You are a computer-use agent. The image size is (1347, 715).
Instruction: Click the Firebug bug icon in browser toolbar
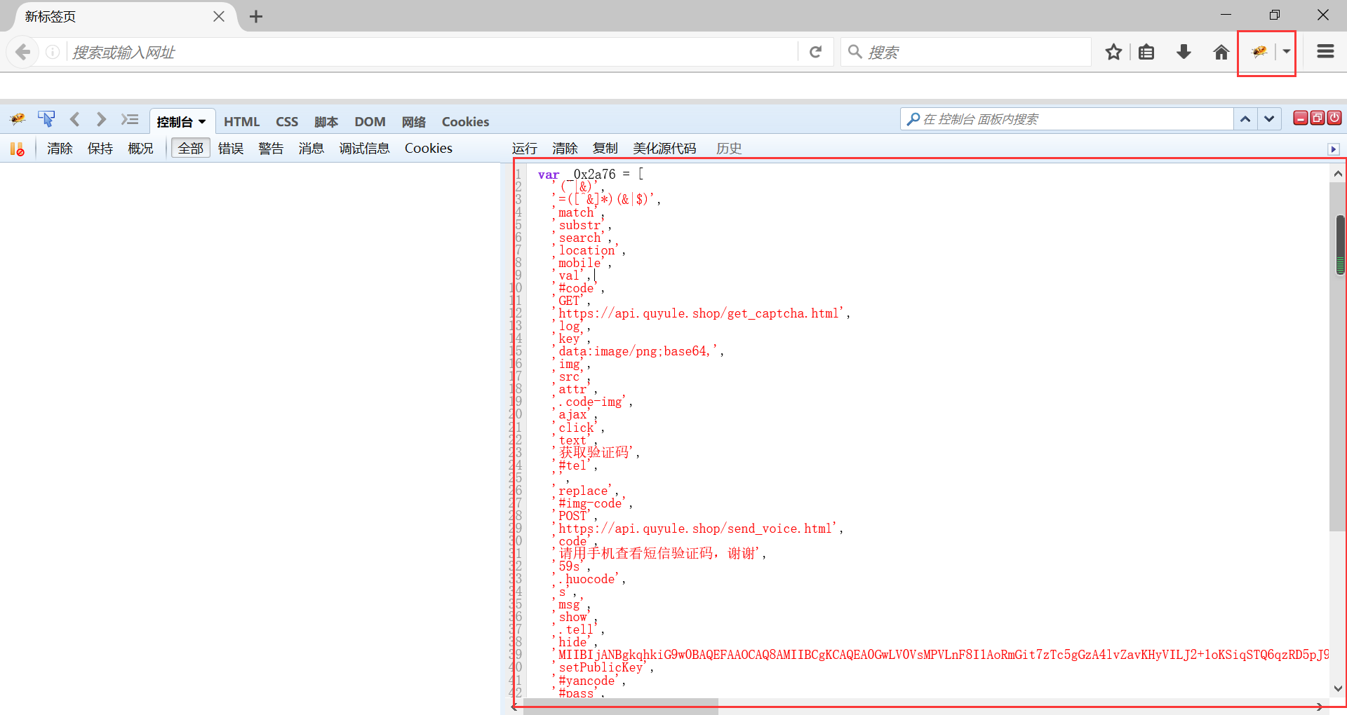click(1259, 51)
